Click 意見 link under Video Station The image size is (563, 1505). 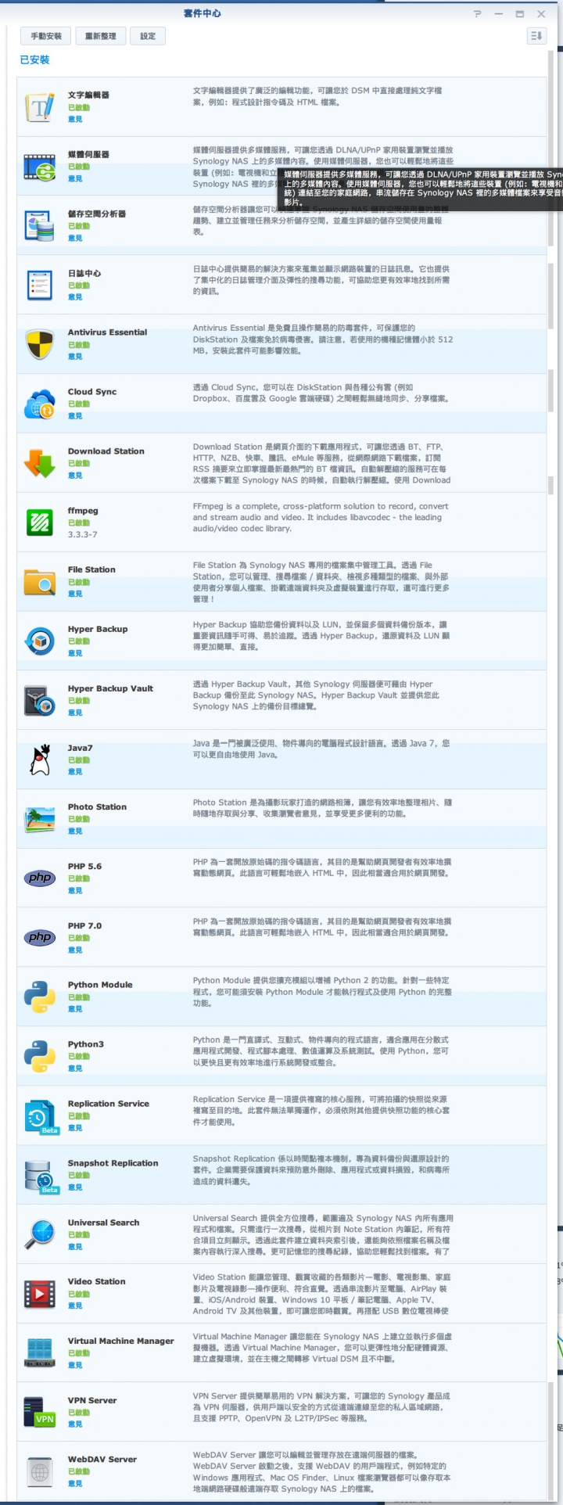[x=75, y=1306]
